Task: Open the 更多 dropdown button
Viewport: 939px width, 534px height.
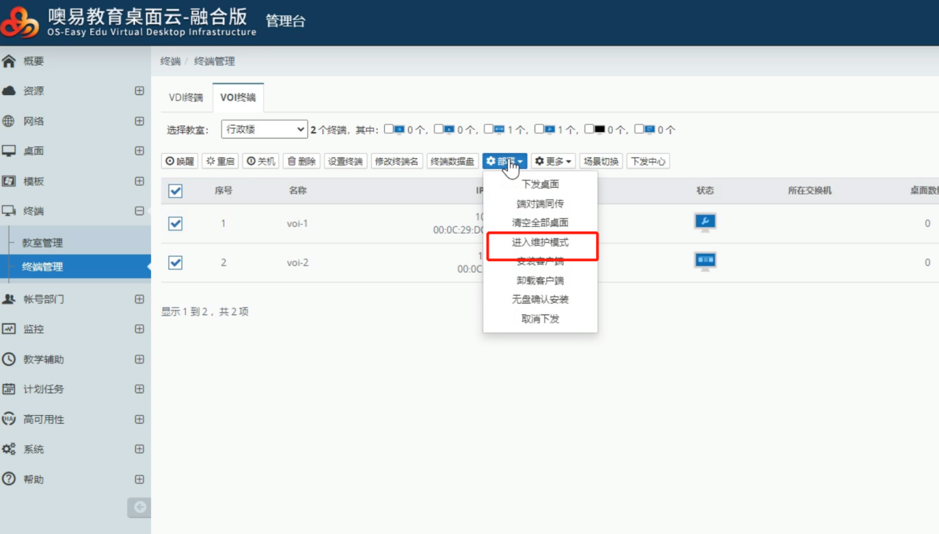Action: point(553,161)
